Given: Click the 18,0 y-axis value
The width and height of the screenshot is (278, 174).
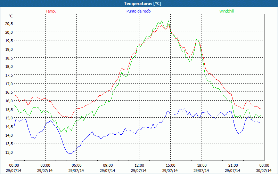Looking at the screenshot, I should point(9,66).
